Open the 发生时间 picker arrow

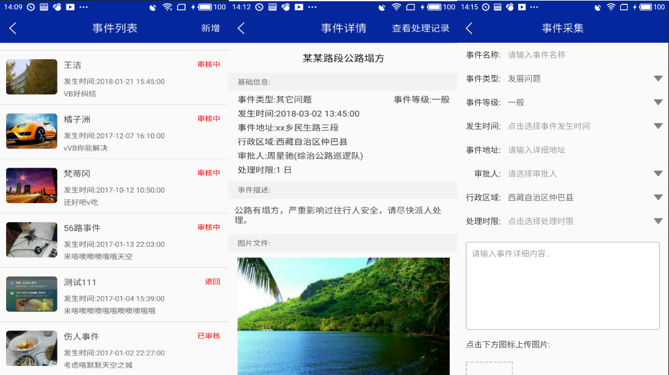(x=658, y=126)
